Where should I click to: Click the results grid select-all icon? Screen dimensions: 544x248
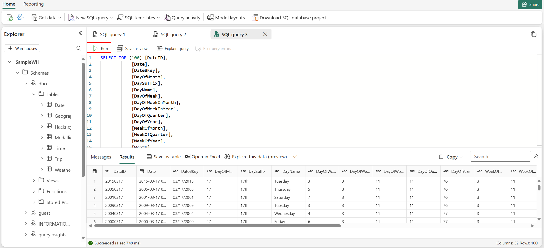95,171
